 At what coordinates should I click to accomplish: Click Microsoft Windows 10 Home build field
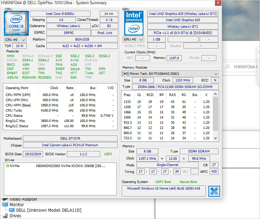(164, 191)
